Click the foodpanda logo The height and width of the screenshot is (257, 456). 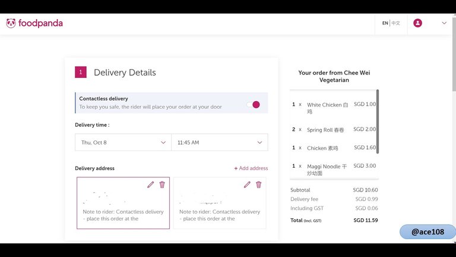click(34, 23)
